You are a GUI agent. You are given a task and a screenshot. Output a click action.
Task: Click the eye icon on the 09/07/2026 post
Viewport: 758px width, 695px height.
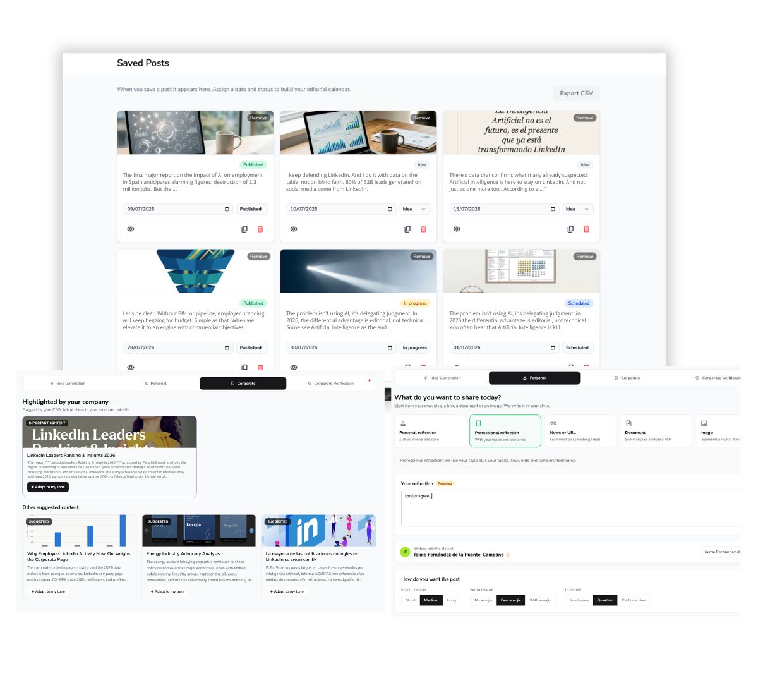pos(131,229)
